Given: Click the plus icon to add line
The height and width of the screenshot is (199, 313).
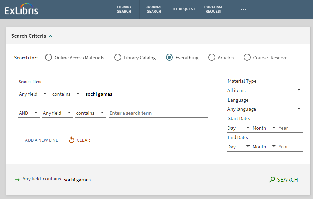Looking at the screenshot, I should (20, 140).
